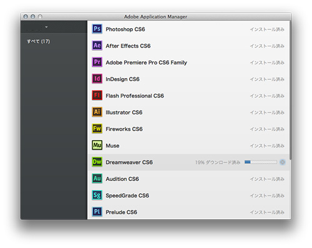Viewport: 312px width, 248px height.
Task: Select the Prelude CS6 name text
Action: pyautogui.click(x=121, y=212)
